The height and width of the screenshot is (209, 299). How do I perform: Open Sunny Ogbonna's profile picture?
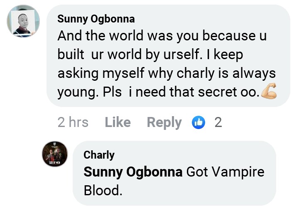[x=23, y=22]
